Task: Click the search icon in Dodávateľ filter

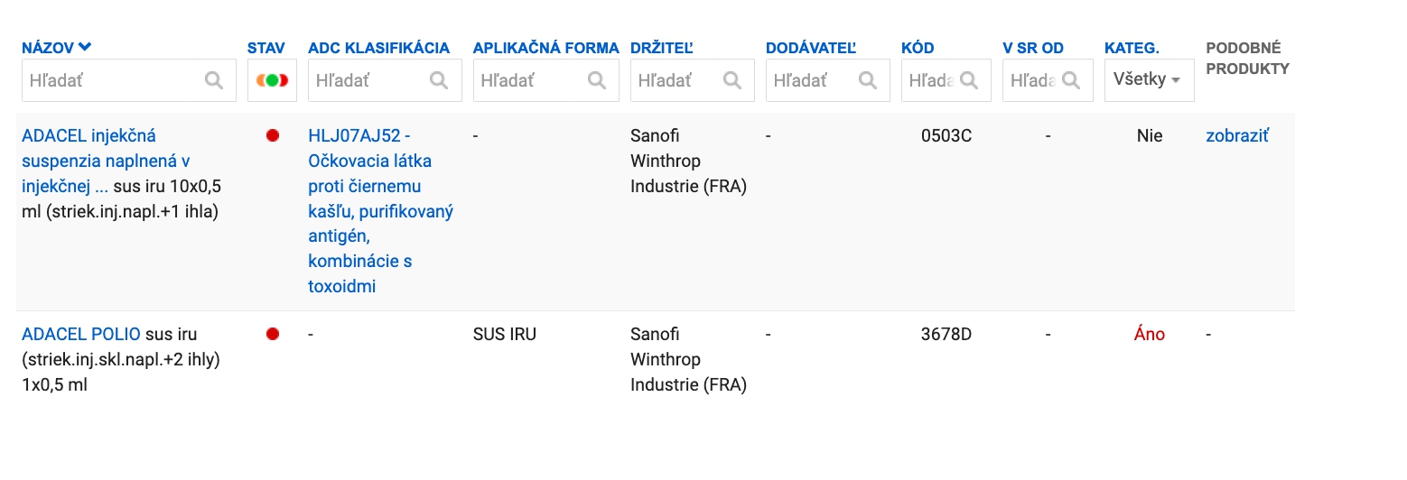Action: click(868, 80)
